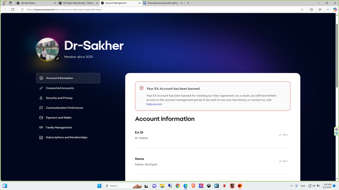Click the address bar URL

tap(64, 9)
